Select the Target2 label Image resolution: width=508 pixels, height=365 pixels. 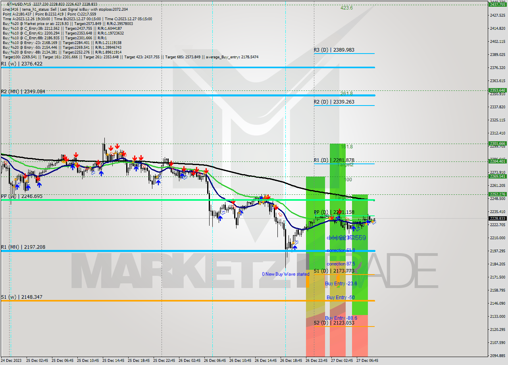[x=345, y=165]
